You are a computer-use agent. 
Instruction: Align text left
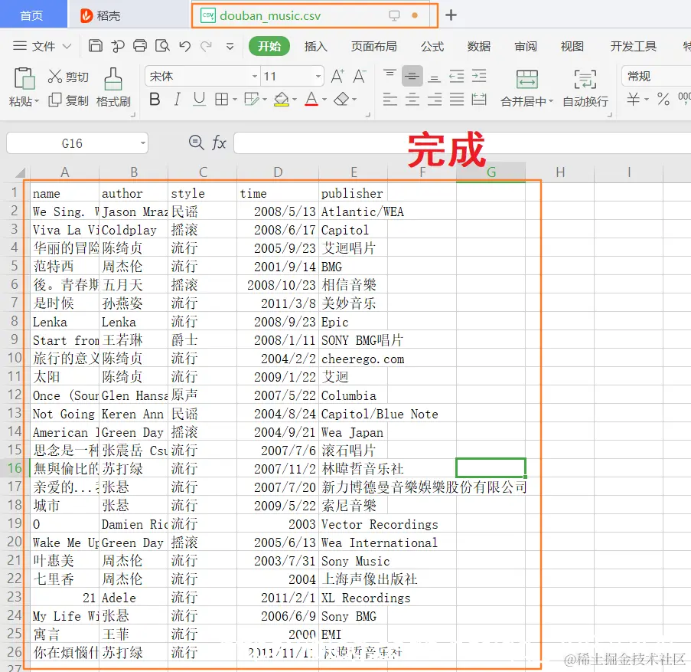(390, 100)
